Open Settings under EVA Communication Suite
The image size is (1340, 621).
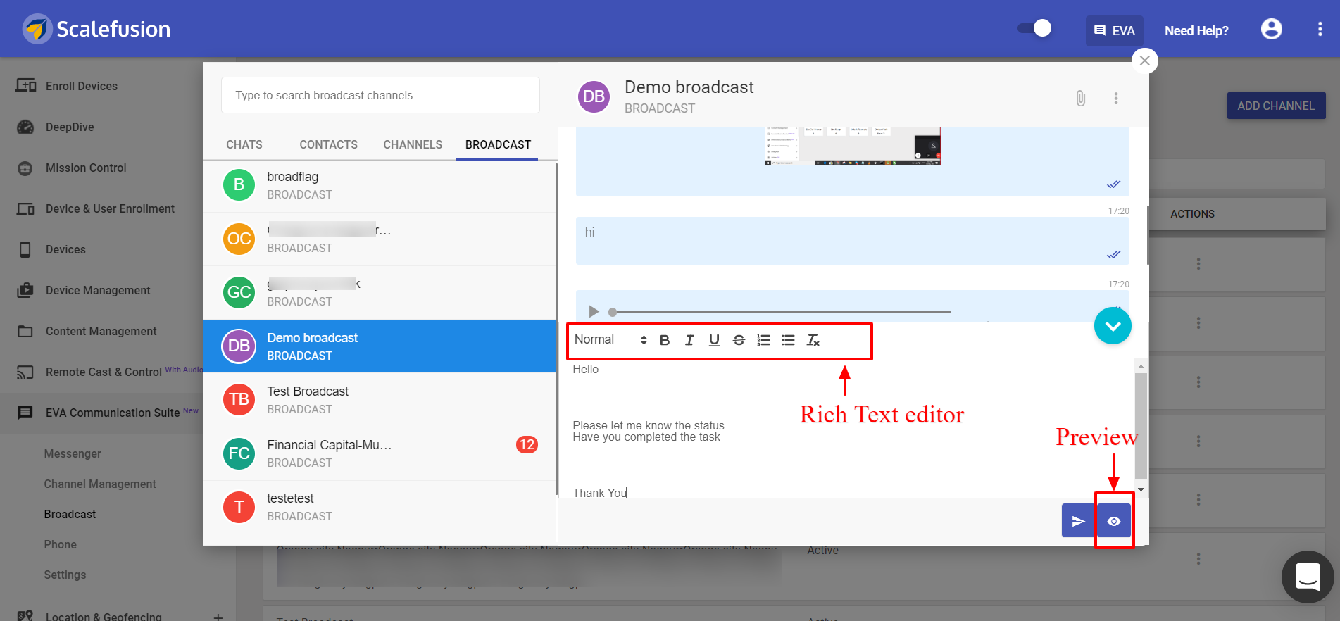click(x=65, y=575)
